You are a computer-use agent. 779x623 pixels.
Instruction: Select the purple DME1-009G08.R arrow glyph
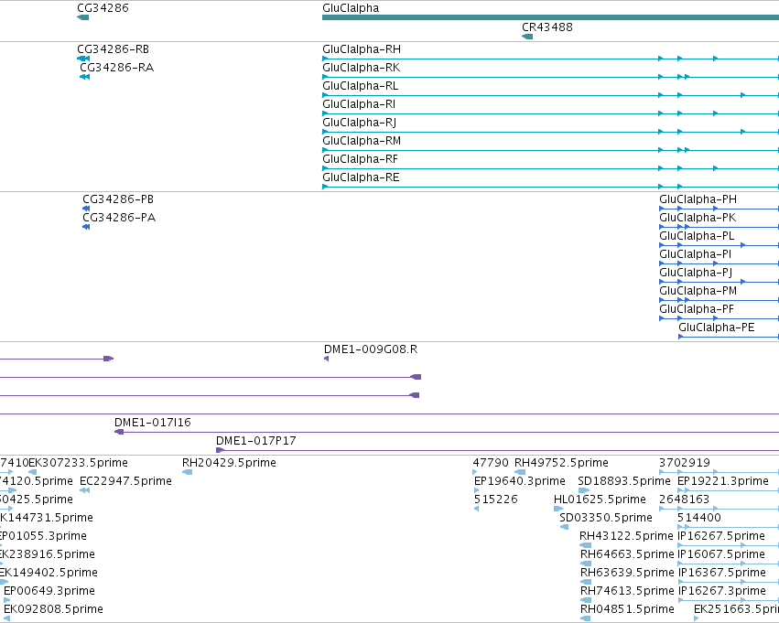tap(327, 359)
